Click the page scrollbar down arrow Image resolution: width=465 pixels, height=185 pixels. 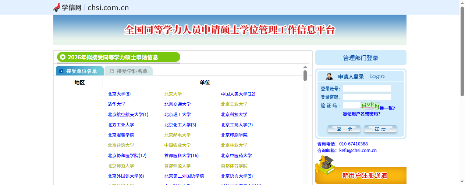pos(462,182)
